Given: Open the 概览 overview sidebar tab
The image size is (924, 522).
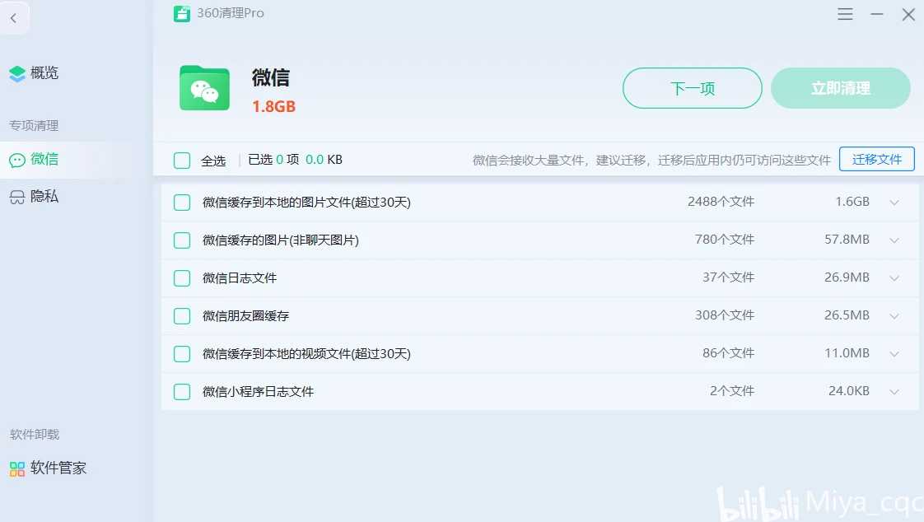Looking at the screenshot, I should (x=44, y=73).
